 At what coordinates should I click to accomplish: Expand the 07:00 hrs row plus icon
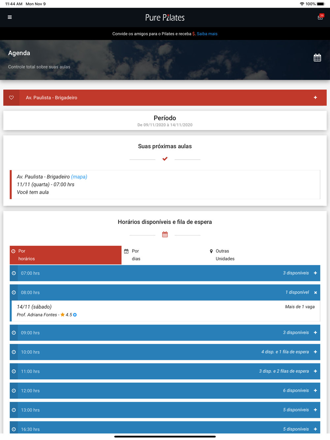coord(315,273)
